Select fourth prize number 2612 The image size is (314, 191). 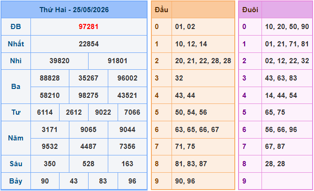click(74, 112)
